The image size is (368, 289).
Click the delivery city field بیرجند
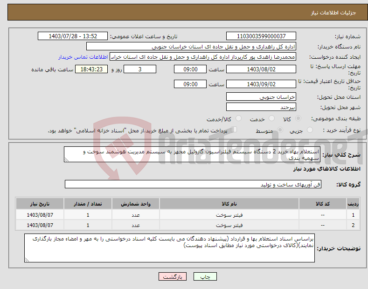[x=261, y=107]
